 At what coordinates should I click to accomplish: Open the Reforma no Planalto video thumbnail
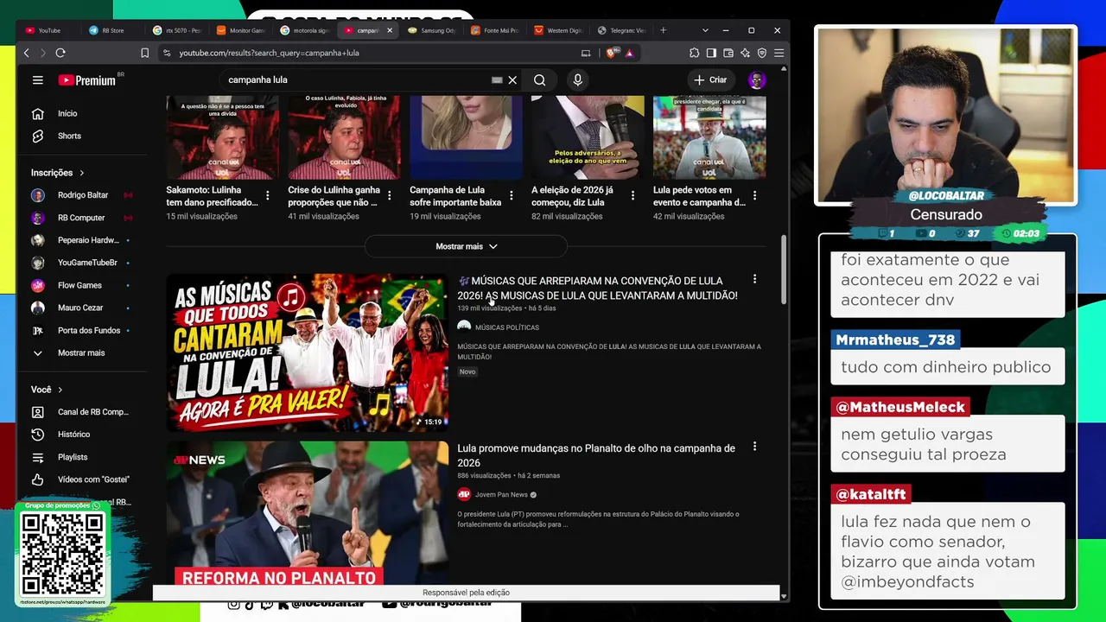click(x=308, y=514)
